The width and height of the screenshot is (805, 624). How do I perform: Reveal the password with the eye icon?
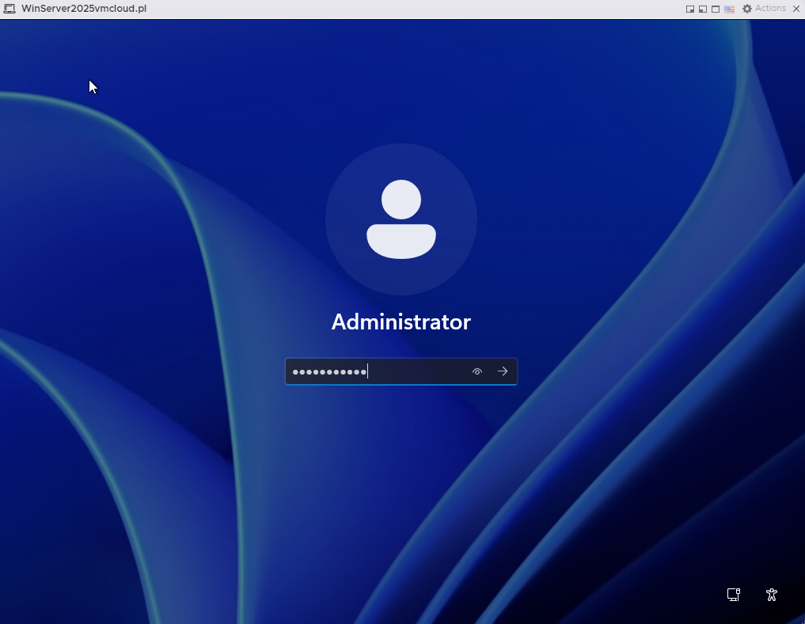click(x=477, y=371)
